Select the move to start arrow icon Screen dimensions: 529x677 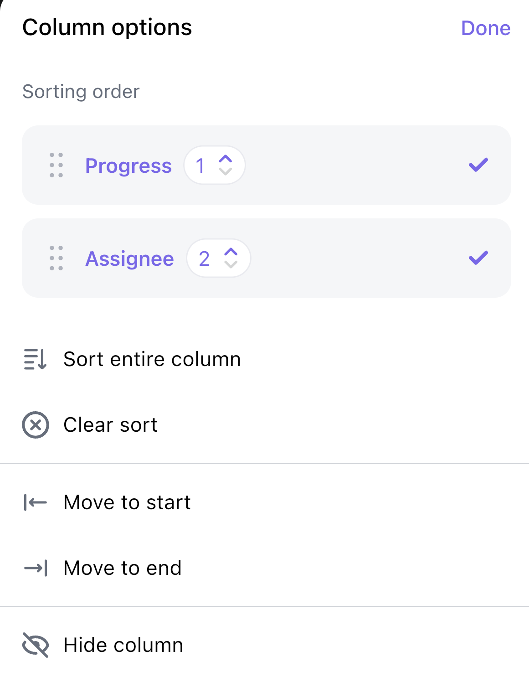click(34, 502)
